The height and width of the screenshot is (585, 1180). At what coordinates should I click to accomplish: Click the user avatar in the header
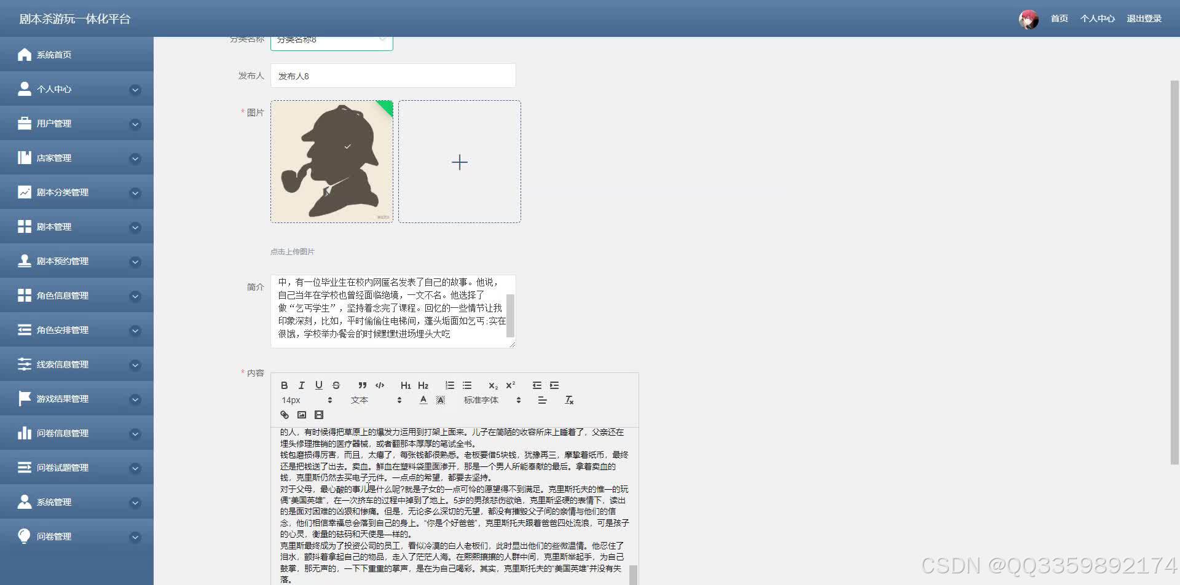(x=1028, y=19)
